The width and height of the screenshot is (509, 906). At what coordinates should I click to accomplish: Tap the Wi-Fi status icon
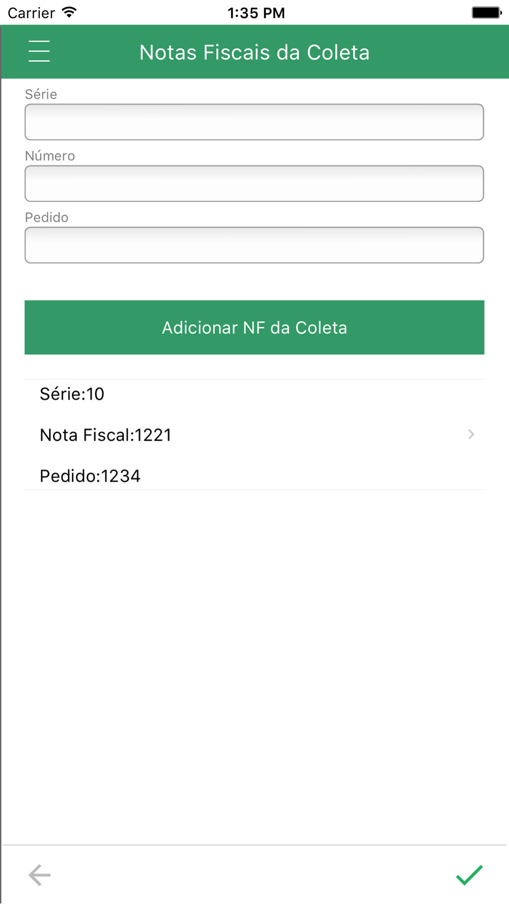point(69,12)
